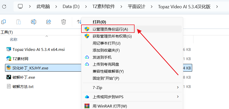
Task: Go to Data (D:) in the address bar
Action: tap(71, 7)
